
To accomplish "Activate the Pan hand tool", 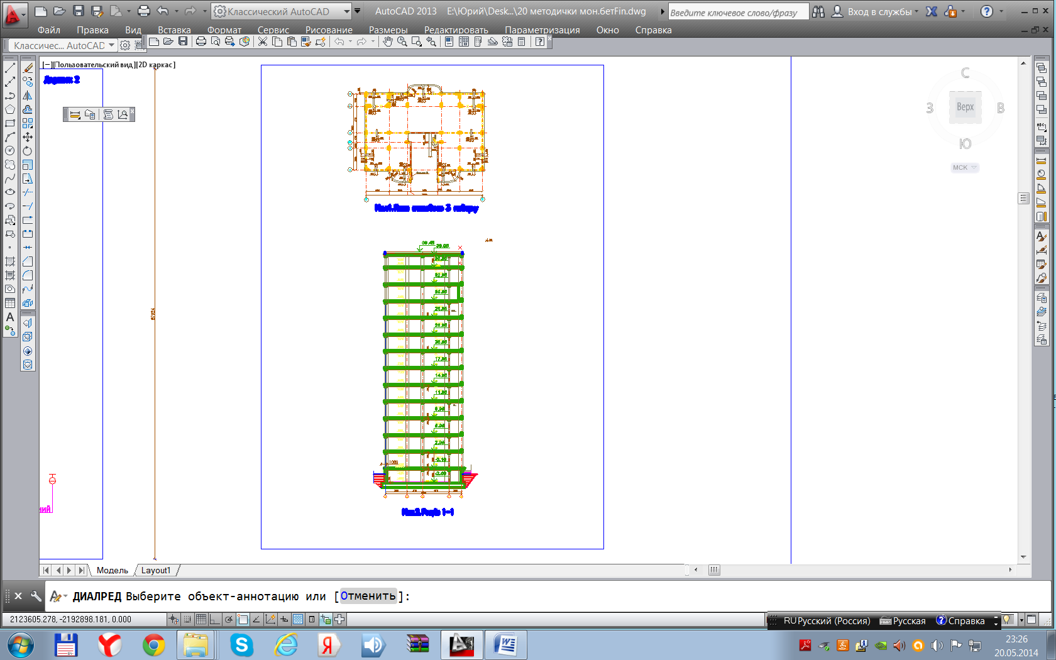I will coord(388,41).
